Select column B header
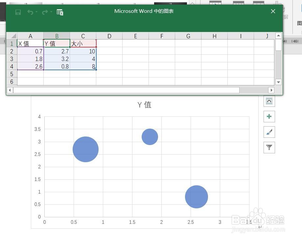 57,36
